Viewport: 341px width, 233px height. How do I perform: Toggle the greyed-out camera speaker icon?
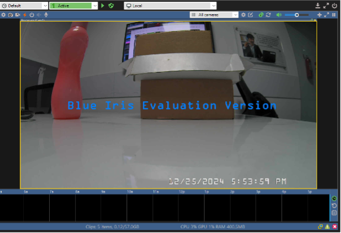[x=39, y=15]
